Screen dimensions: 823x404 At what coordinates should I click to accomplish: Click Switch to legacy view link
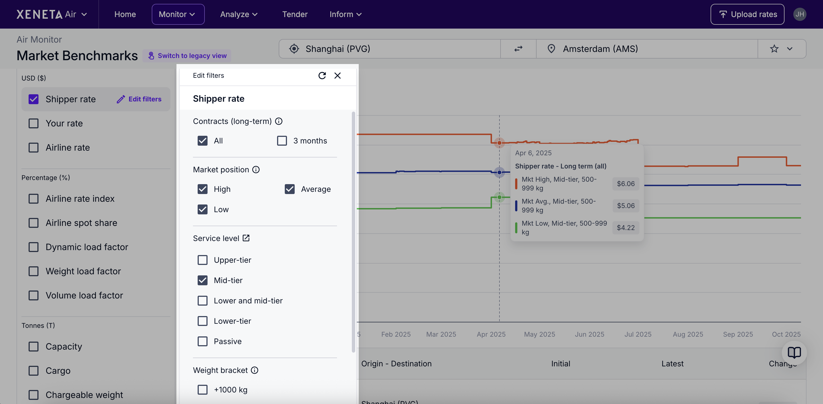click(187, 56)
